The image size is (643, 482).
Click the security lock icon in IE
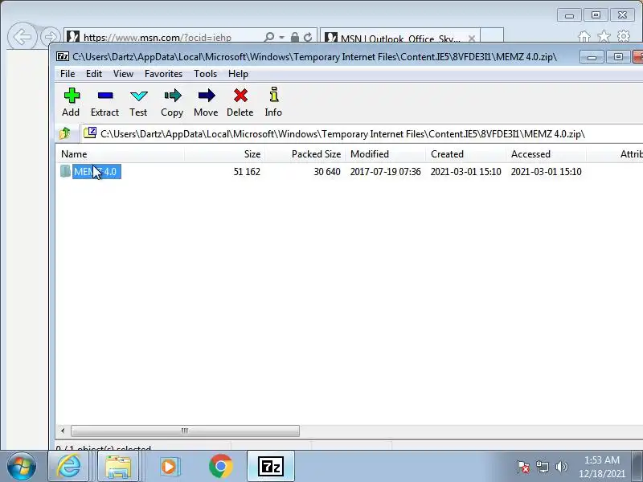coord(294,37)
